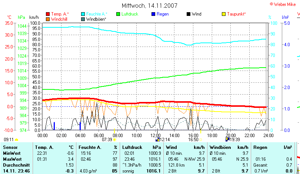Click the Windchill legend label
This screenshot has height=174, width=300.
point(59,19)
